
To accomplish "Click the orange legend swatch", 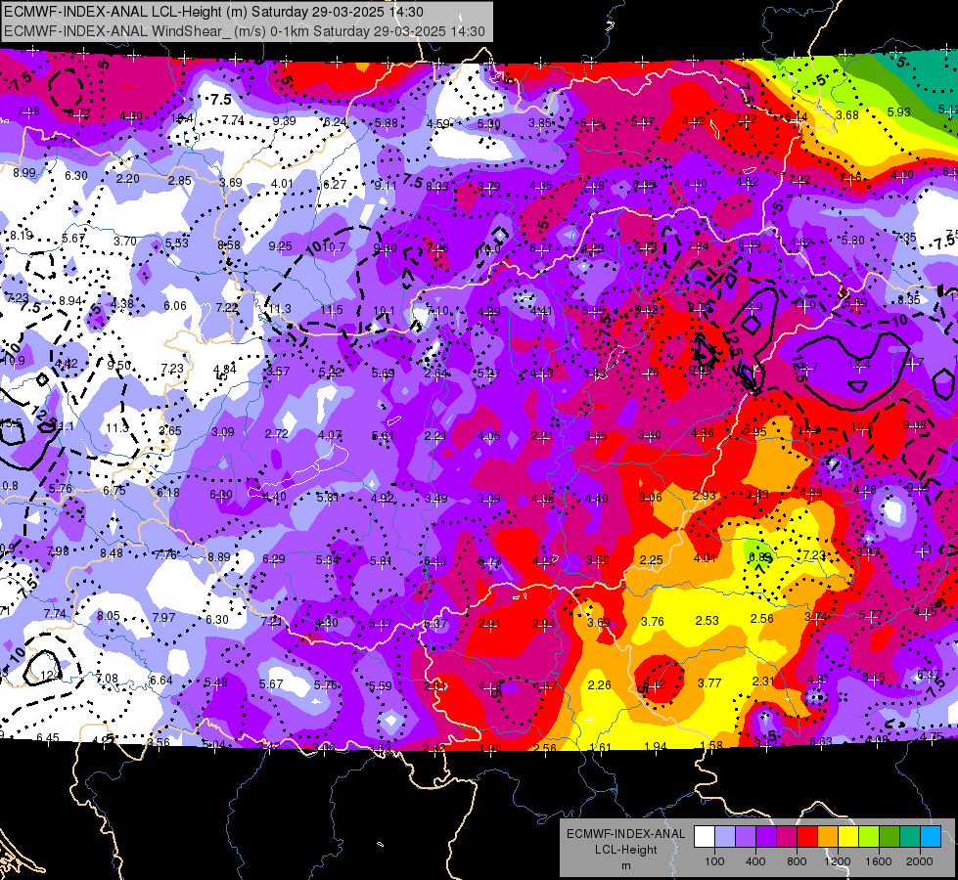I will click(x=828, y=836).
